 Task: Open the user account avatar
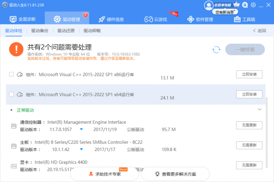coord(208,6)
